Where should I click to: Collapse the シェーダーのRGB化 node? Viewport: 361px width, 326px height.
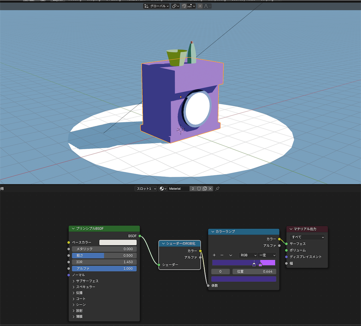[x=164, y=243]
